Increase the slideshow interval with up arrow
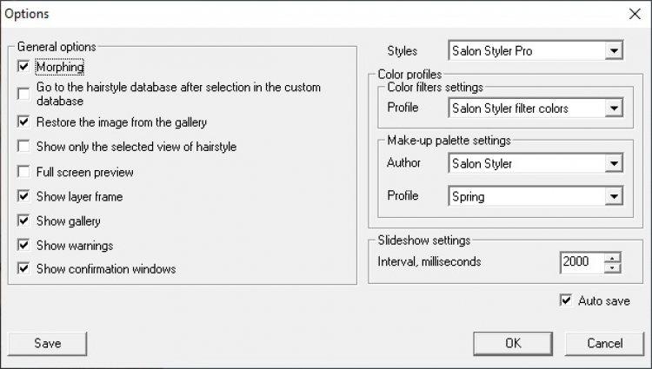This screenshot has height=369, width=652. (x=614, y=256)
